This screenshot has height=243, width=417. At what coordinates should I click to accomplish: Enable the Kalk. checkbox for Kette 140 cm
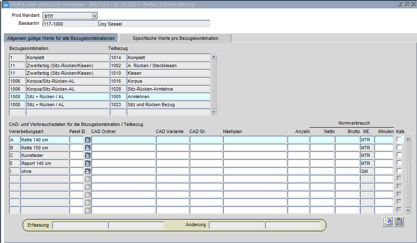pyautogui.click(x=399, y=139)
